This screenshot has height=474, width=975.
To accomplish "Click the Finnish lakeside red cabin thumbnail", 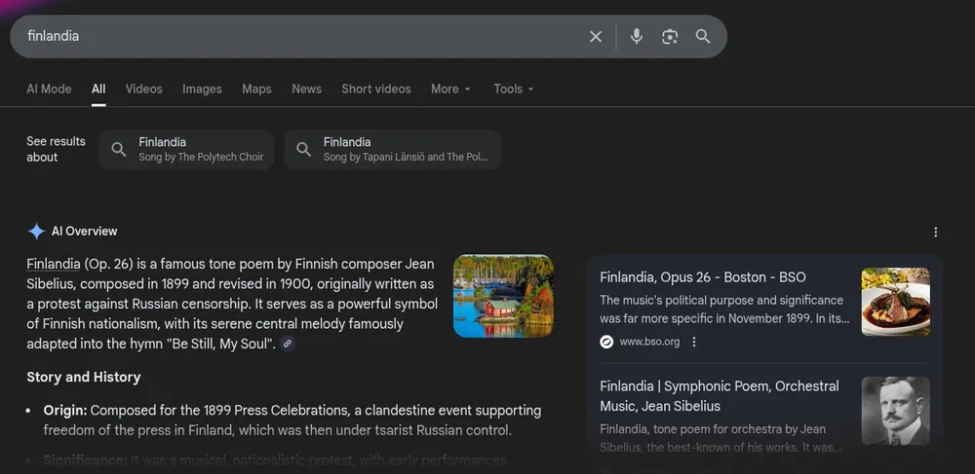I will coord(503,296).
